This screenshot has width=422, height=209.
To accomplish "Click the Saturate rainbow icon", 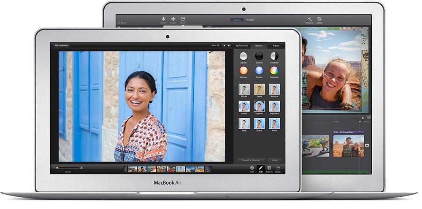I will pyautogui.click(x=274, y=70).
